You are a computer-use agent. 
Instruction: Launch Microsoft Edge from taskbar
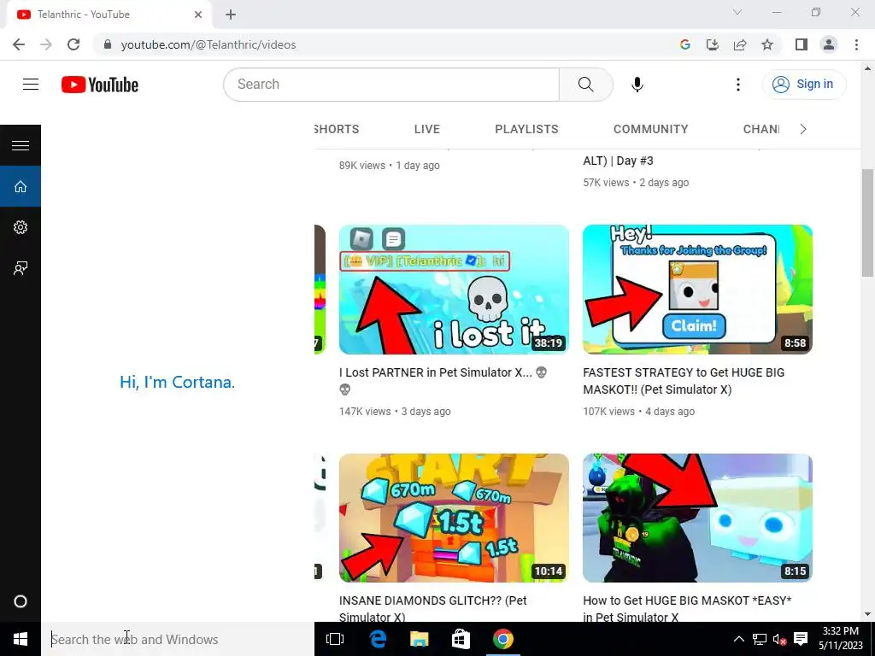[378, 639]
